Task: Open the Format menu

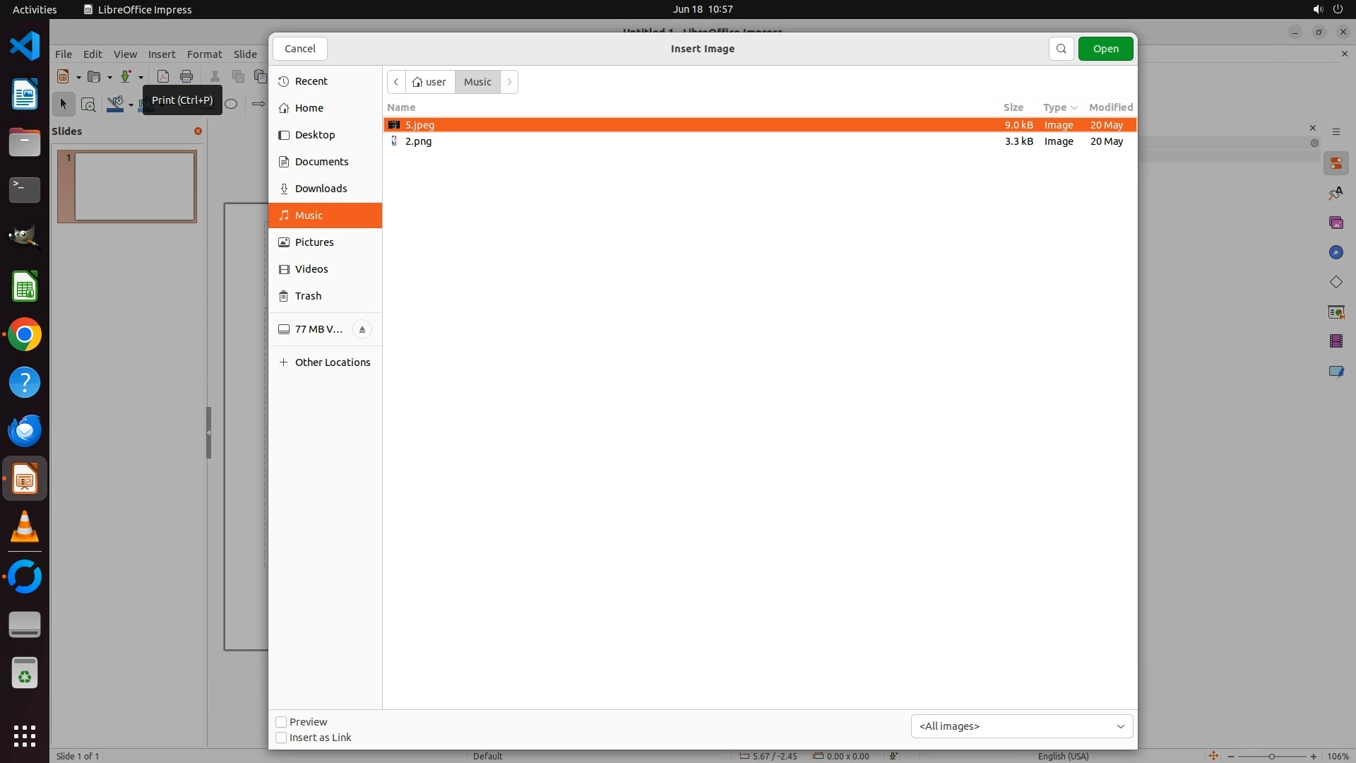Action: tap(204, 54)
